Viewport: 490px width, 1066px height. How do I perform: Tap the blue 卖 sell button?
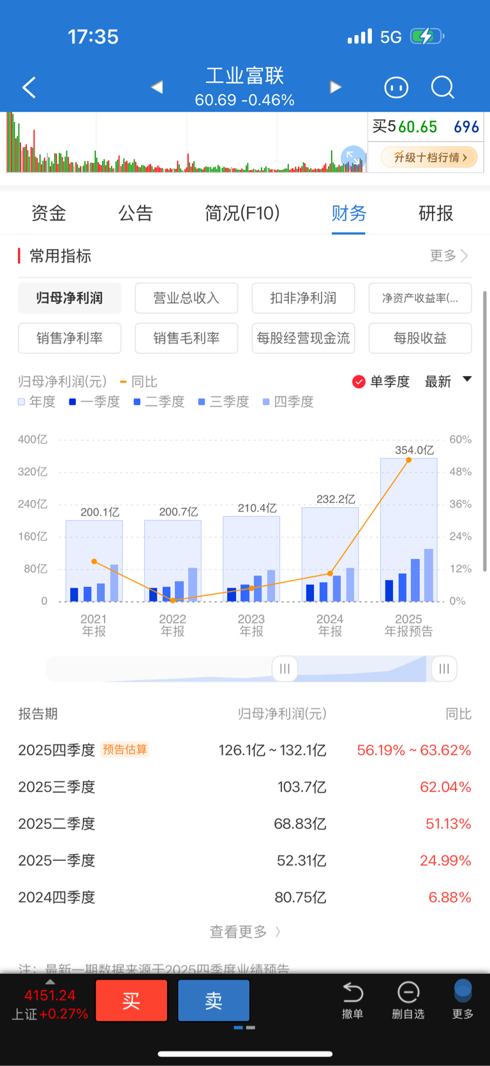pos(214,1000)
